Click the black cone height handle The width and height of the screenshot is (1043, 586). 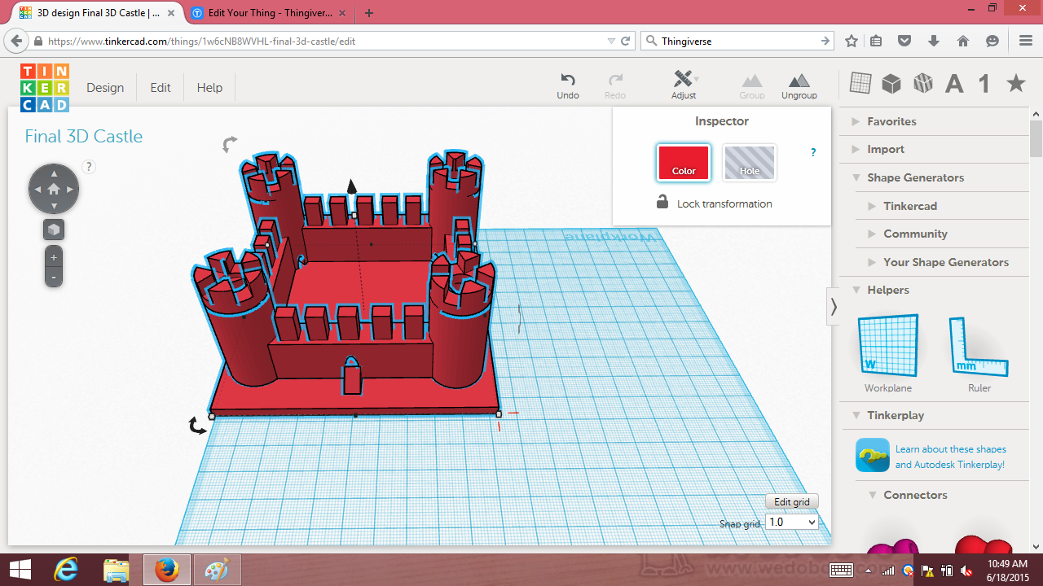(352, 186)
